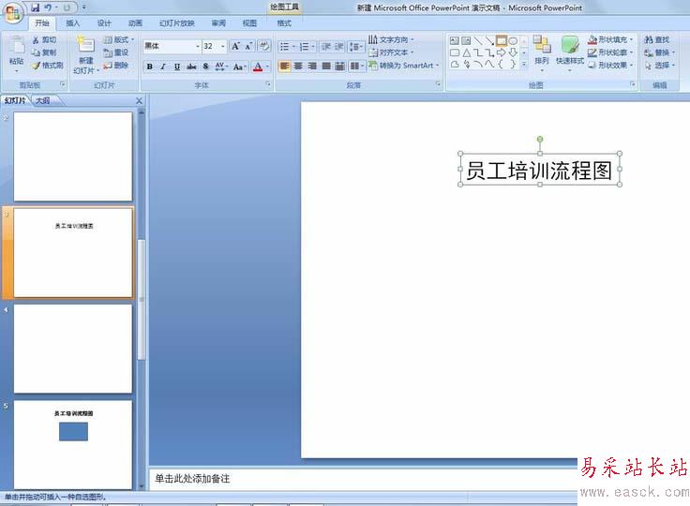Pick the left brace shape

[502, 65]
